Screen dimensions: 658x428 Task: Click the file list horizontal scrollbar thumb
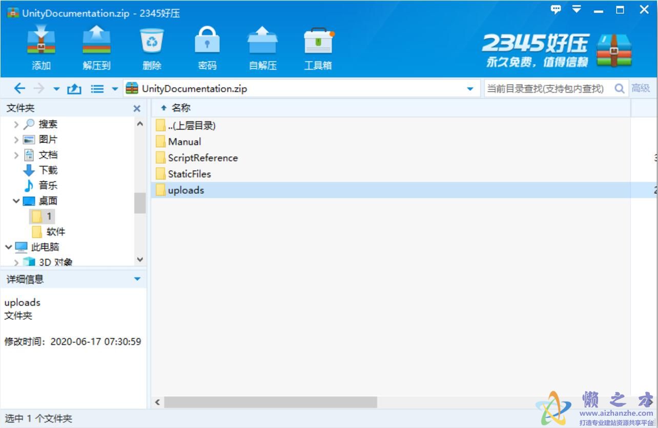(271, 402)
